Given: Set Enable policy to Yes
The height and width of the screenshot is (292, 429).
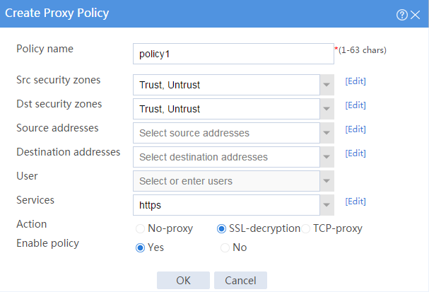Looking at the screenshot, I should click(140, 247).
